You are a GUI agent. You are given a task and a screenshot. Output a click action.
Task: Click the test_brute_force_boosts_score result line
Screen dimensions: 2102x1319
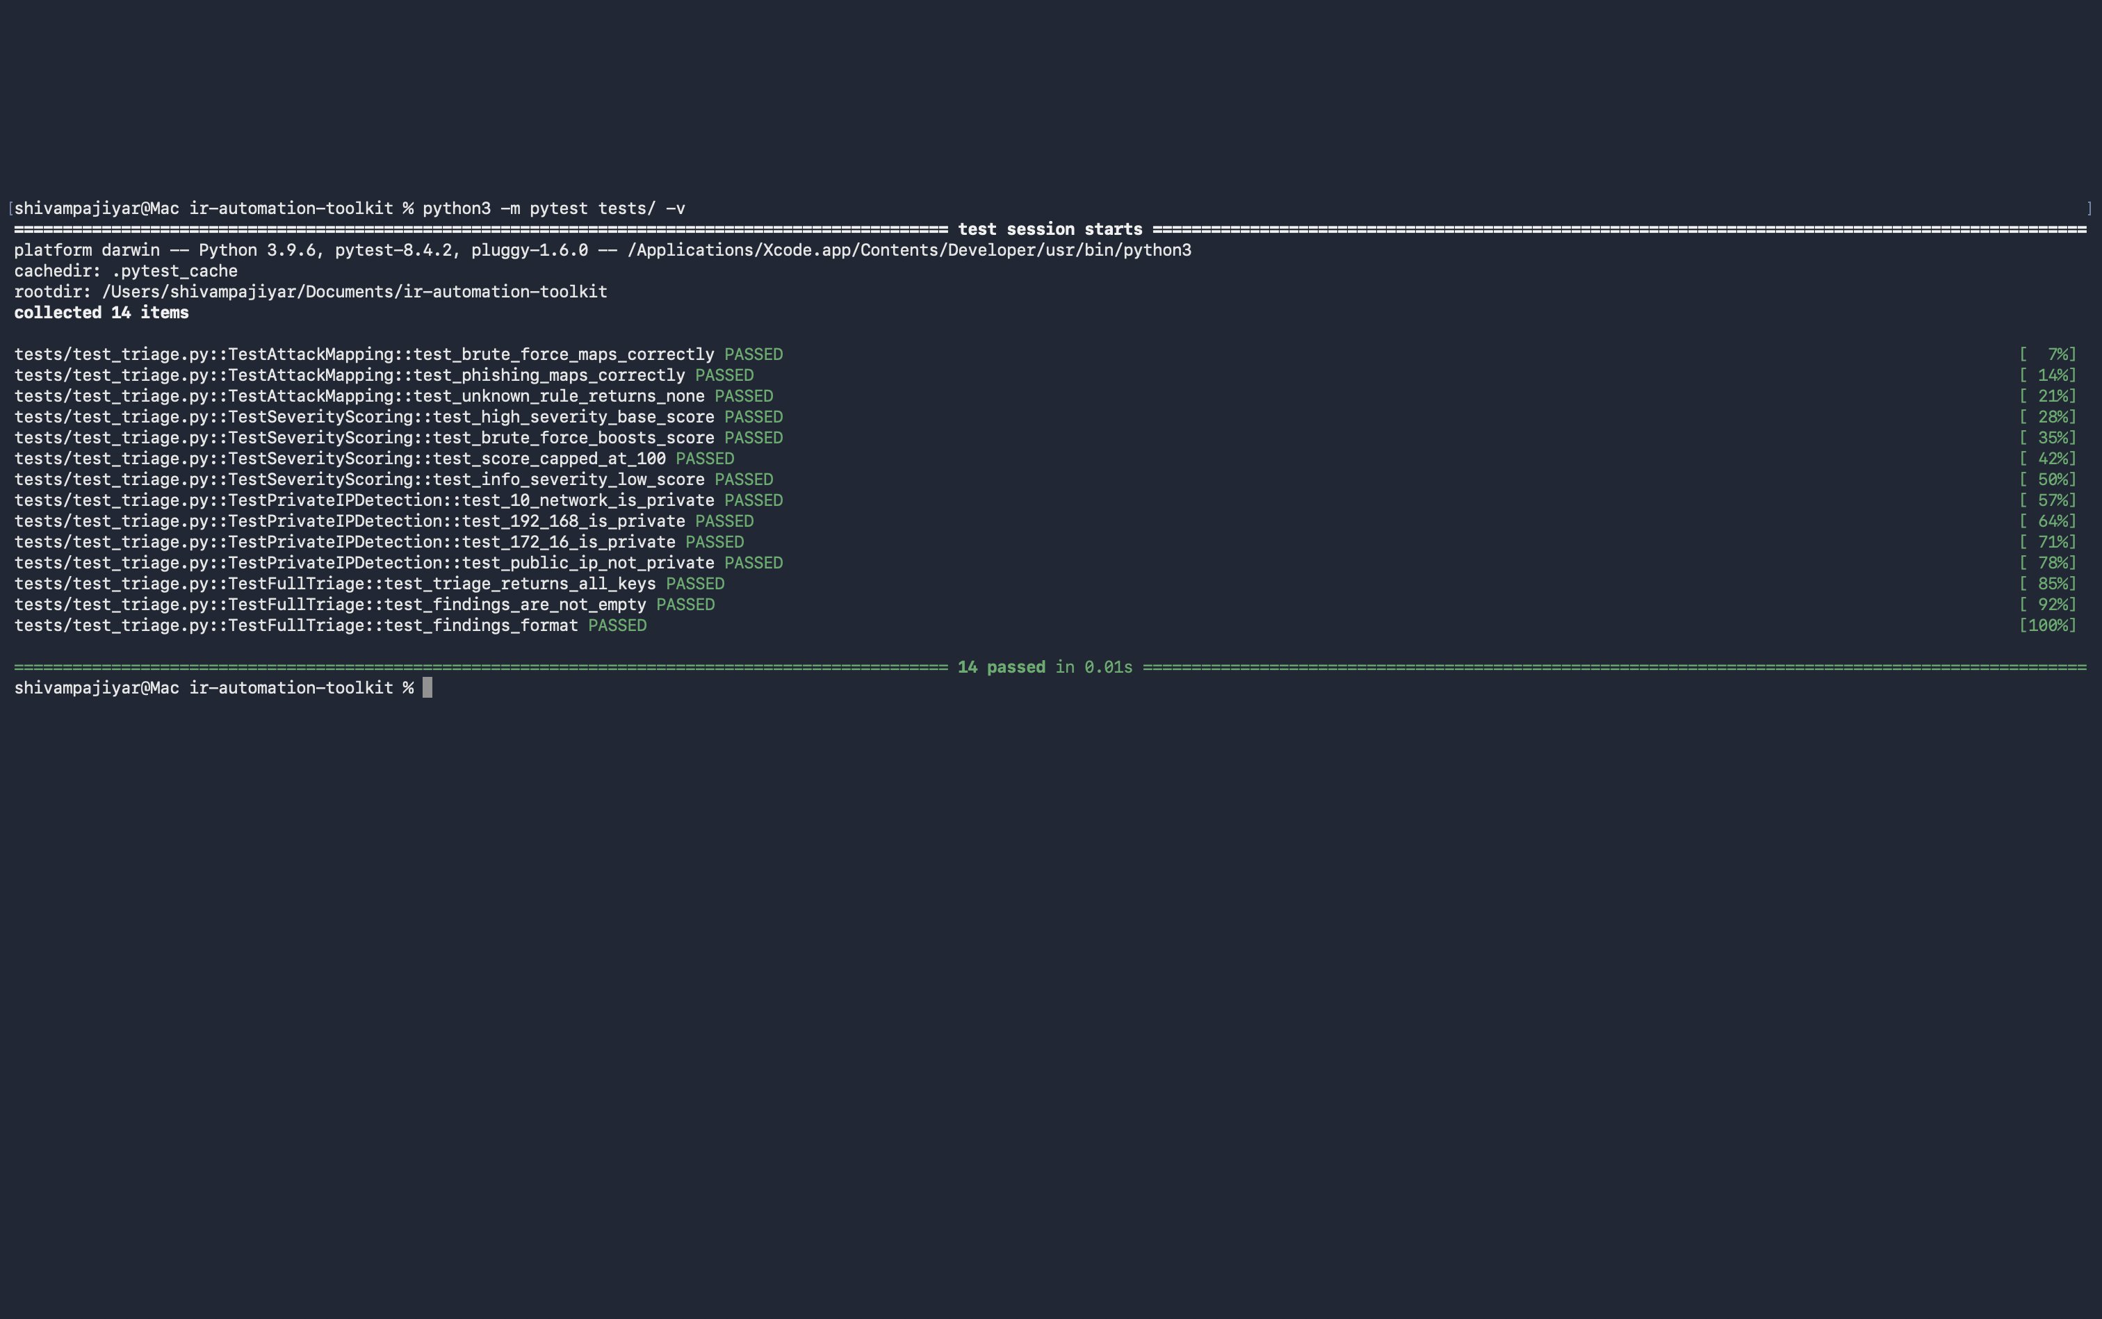tap(399, 438)
